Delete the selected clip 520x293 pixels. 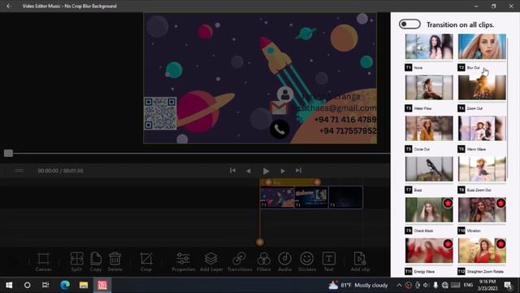[x=115, y=262]
